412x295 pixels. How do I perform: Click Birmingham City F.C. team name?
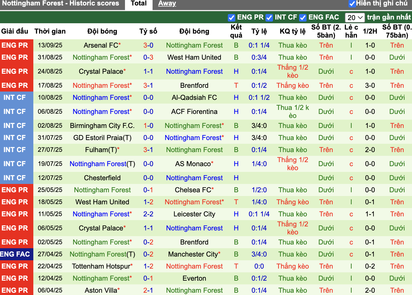[x=102, y=126]
